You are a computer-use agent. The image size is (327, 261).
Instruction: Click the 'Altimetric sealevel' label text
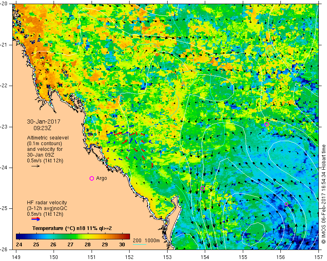tap(48, 138)
